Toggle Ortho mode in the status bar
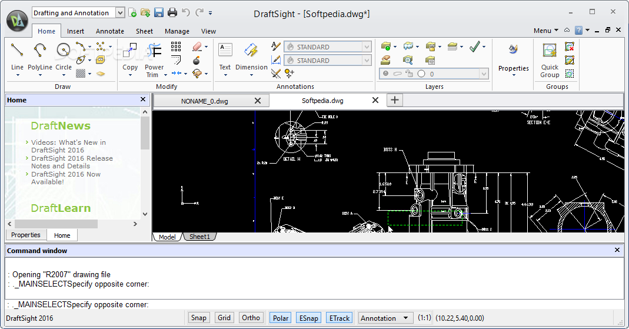The width and height of the screenshot is (629, 329). point(251,318)
